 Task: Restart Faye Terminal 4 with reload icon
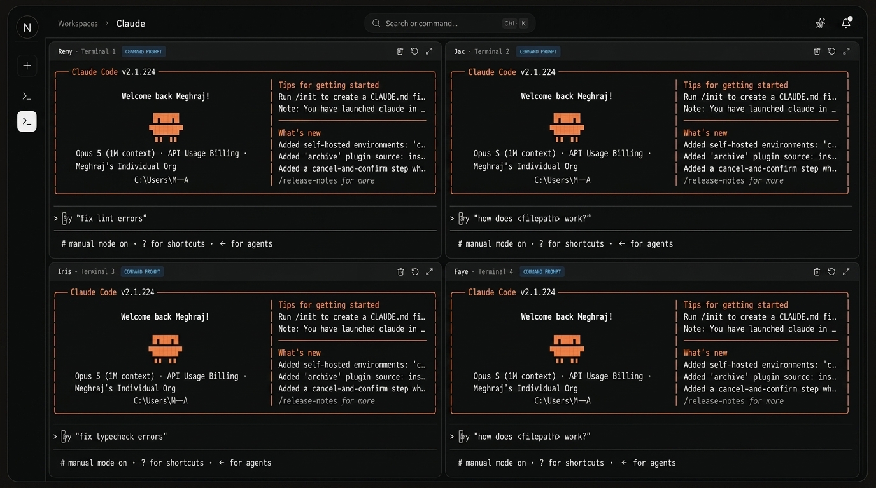point(831,272)
